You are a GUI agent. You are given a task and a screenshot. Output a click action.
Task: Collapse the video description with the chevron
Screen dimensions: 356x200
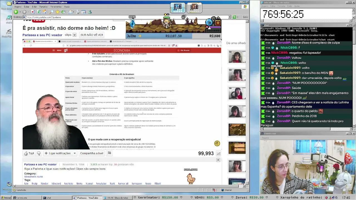(218, 160)
